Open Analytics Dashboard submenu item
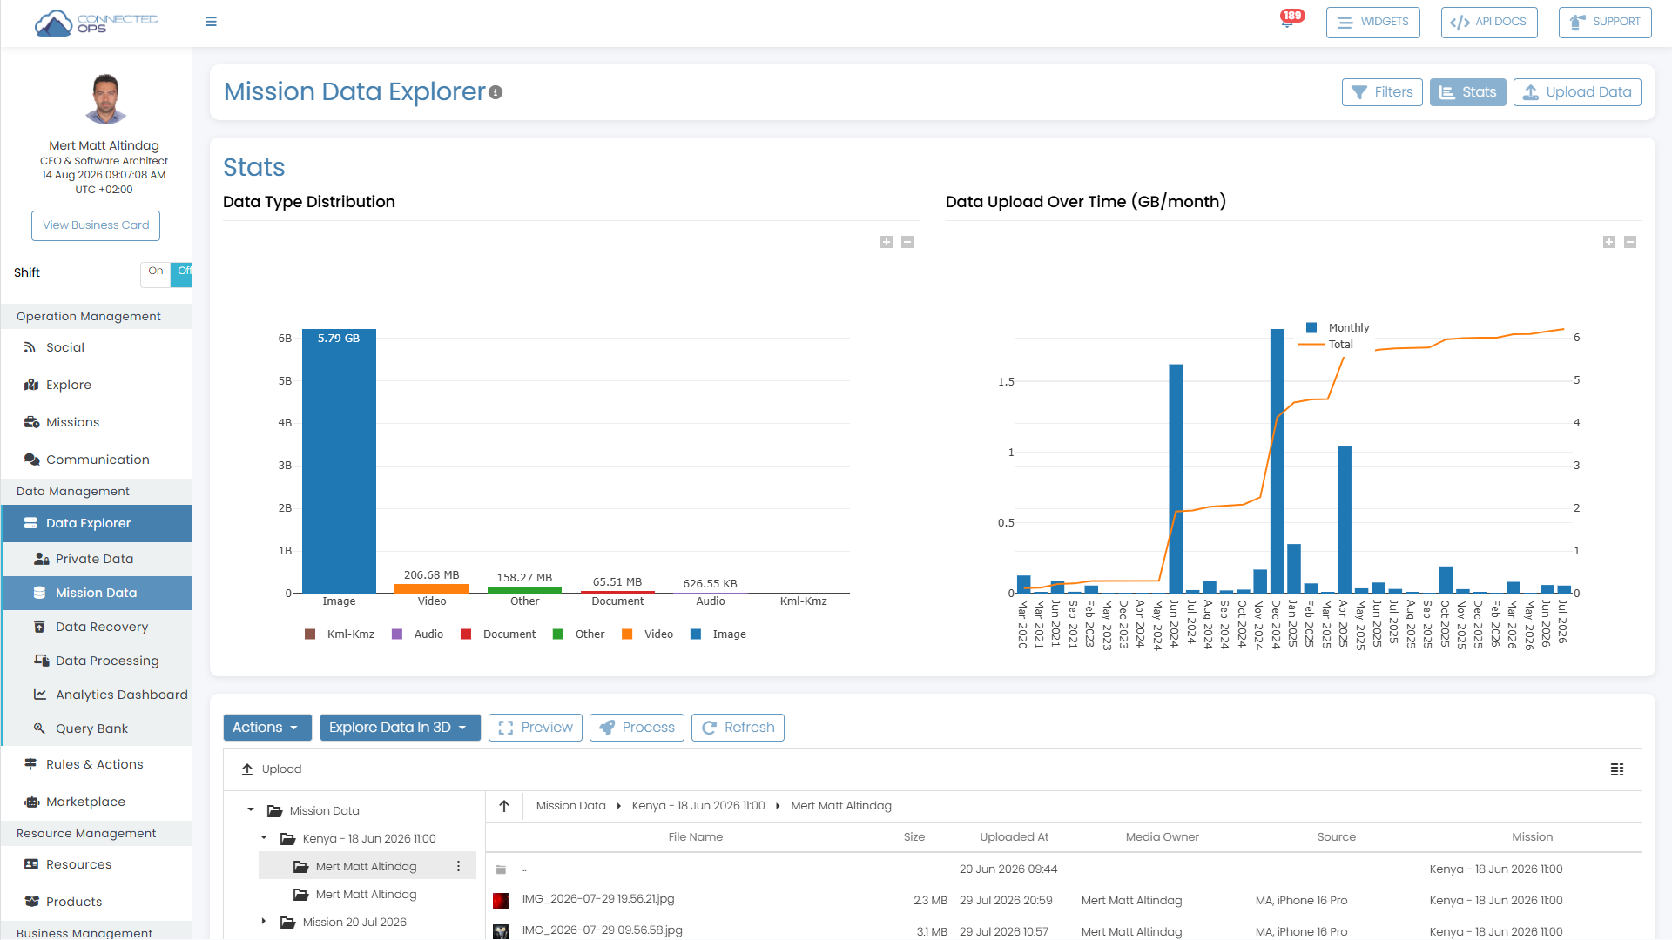The image size is (1672, 940). click(98, 695)
